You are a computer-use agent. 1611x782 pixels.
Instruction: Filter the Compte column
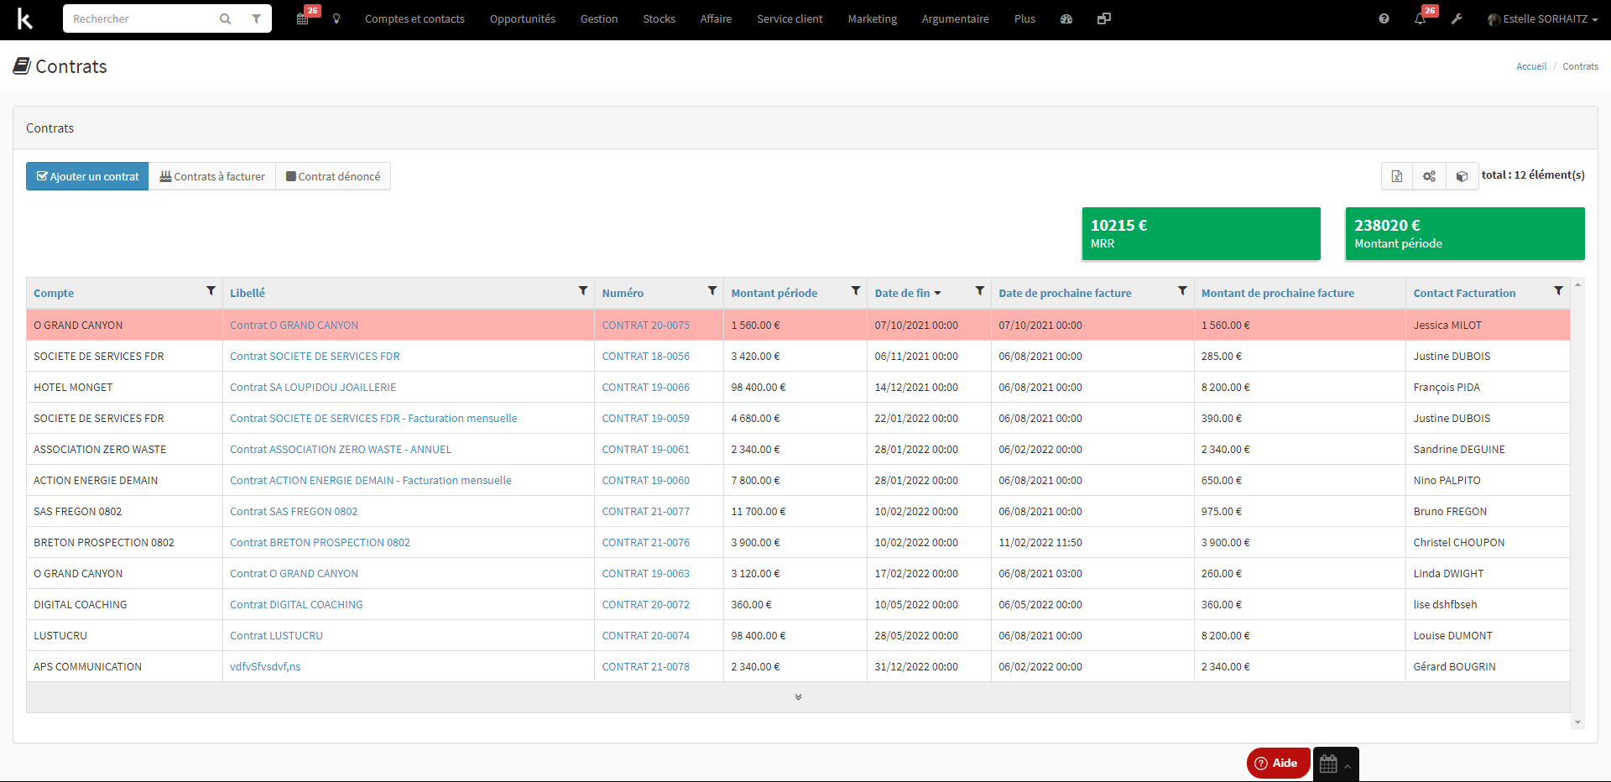pos(211,291)
